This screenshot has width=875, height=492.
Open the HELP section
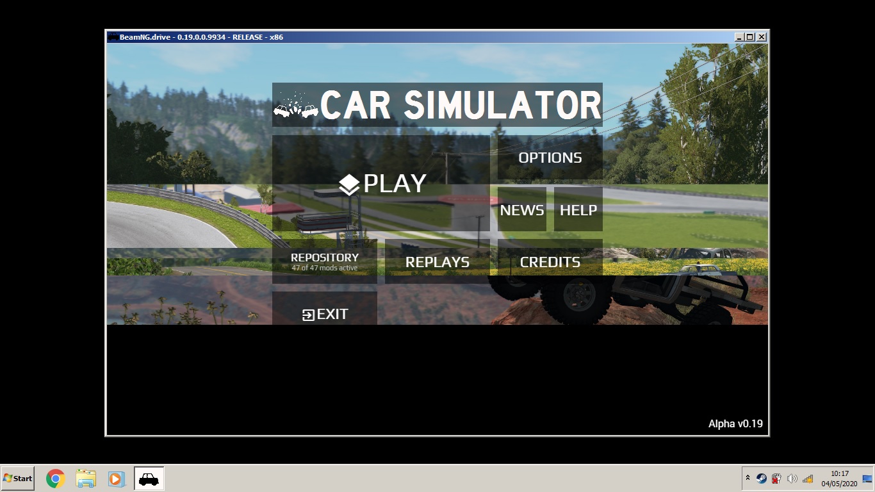[x=578, y=210]
